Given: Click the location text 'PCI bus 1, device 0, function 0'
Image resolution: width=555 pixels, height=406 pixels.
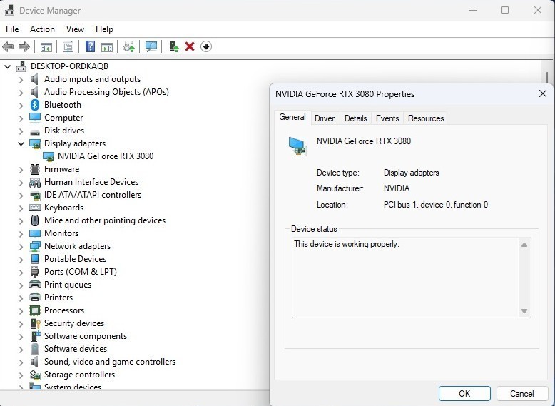Looking at the screenshot, I should pos(436,205).
